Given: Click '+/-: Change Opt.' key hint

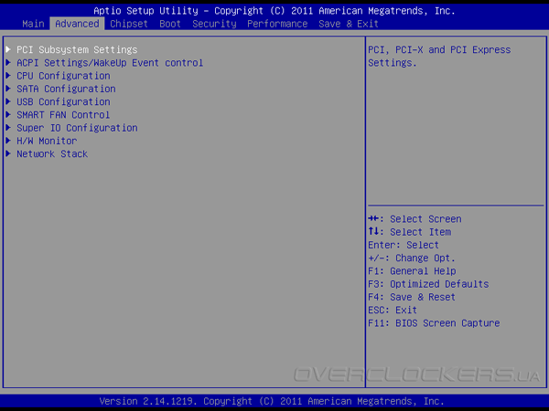Looking at the screenshot, I should [412, 258].
